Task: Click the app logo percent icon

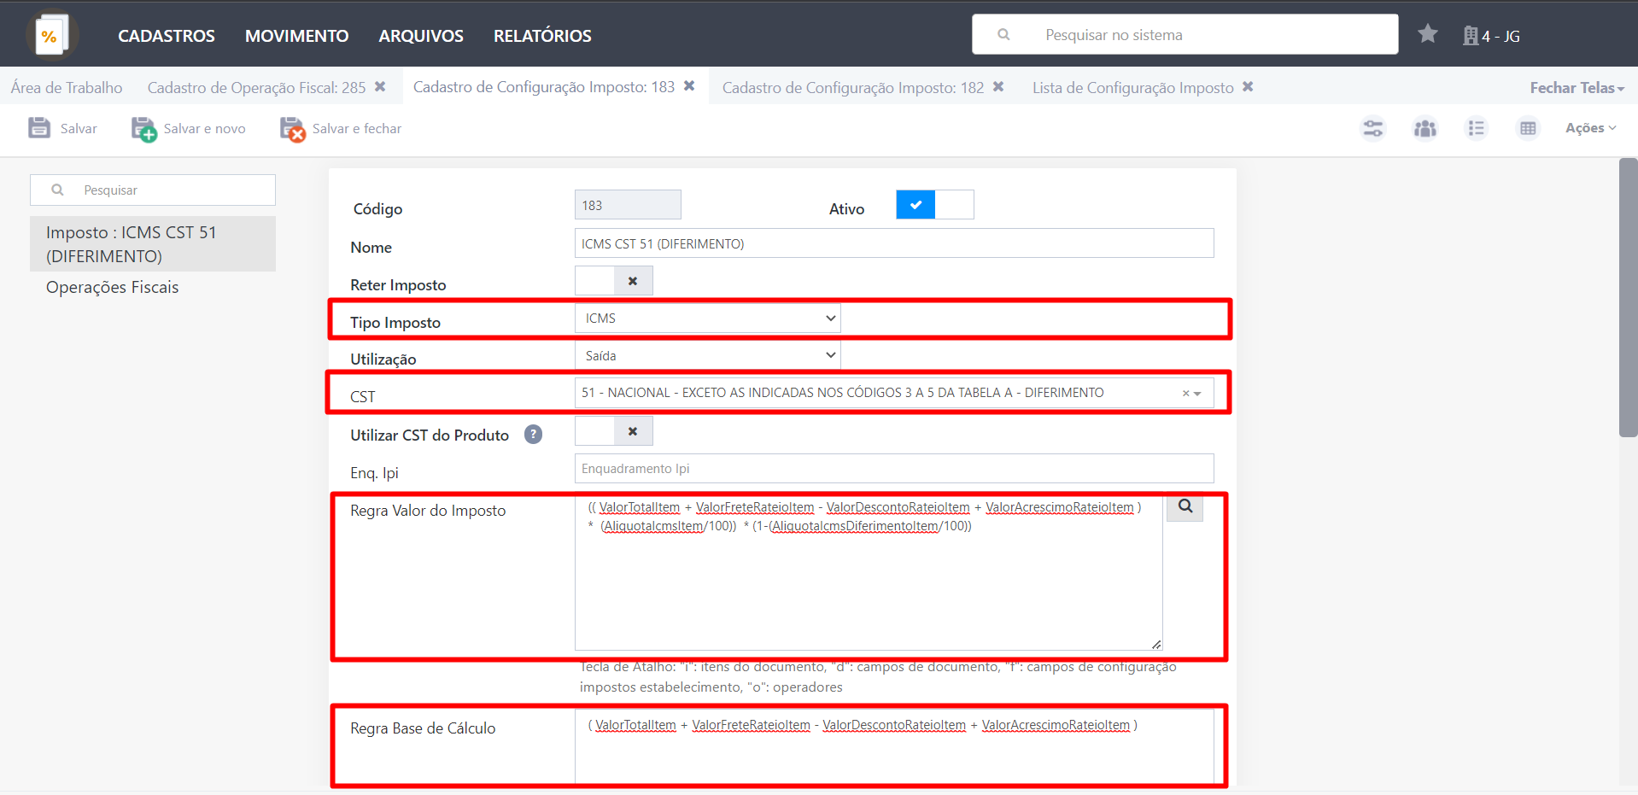Action: point(52,35)
